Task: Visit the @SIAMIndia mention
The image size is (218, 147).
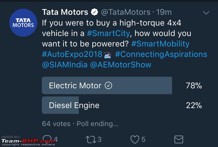Action: click(65, 65)
